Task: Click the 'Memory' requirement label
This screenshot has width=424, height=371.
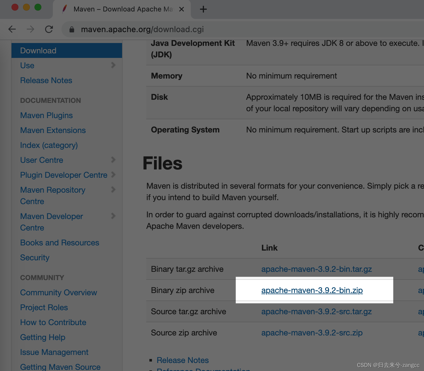Action: coord(167,76)
